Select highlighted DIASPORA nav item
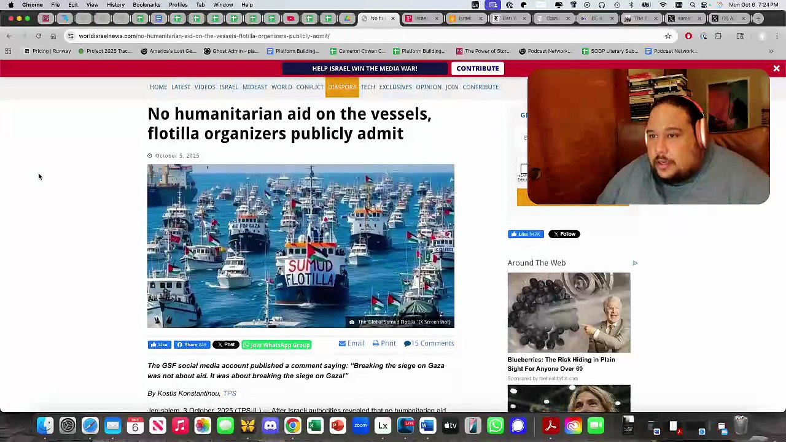786x442 pixels. coord(342,87)
